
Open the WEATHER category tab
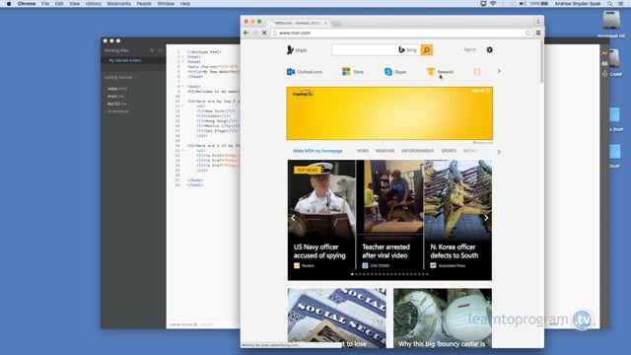[x=385, y=151]
